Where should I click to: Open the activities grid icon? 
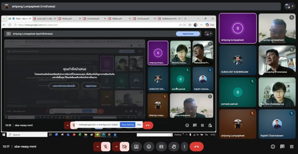291,147
